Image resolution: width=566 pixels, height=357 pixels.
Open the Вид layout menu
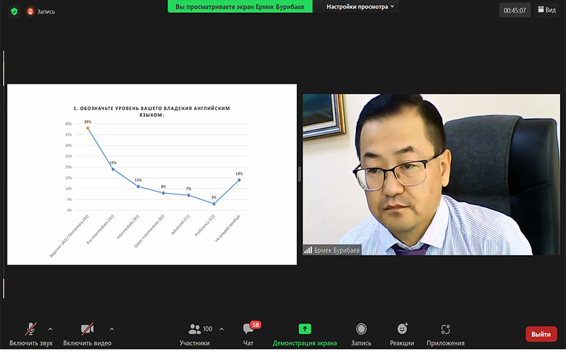tap(546, 10)
